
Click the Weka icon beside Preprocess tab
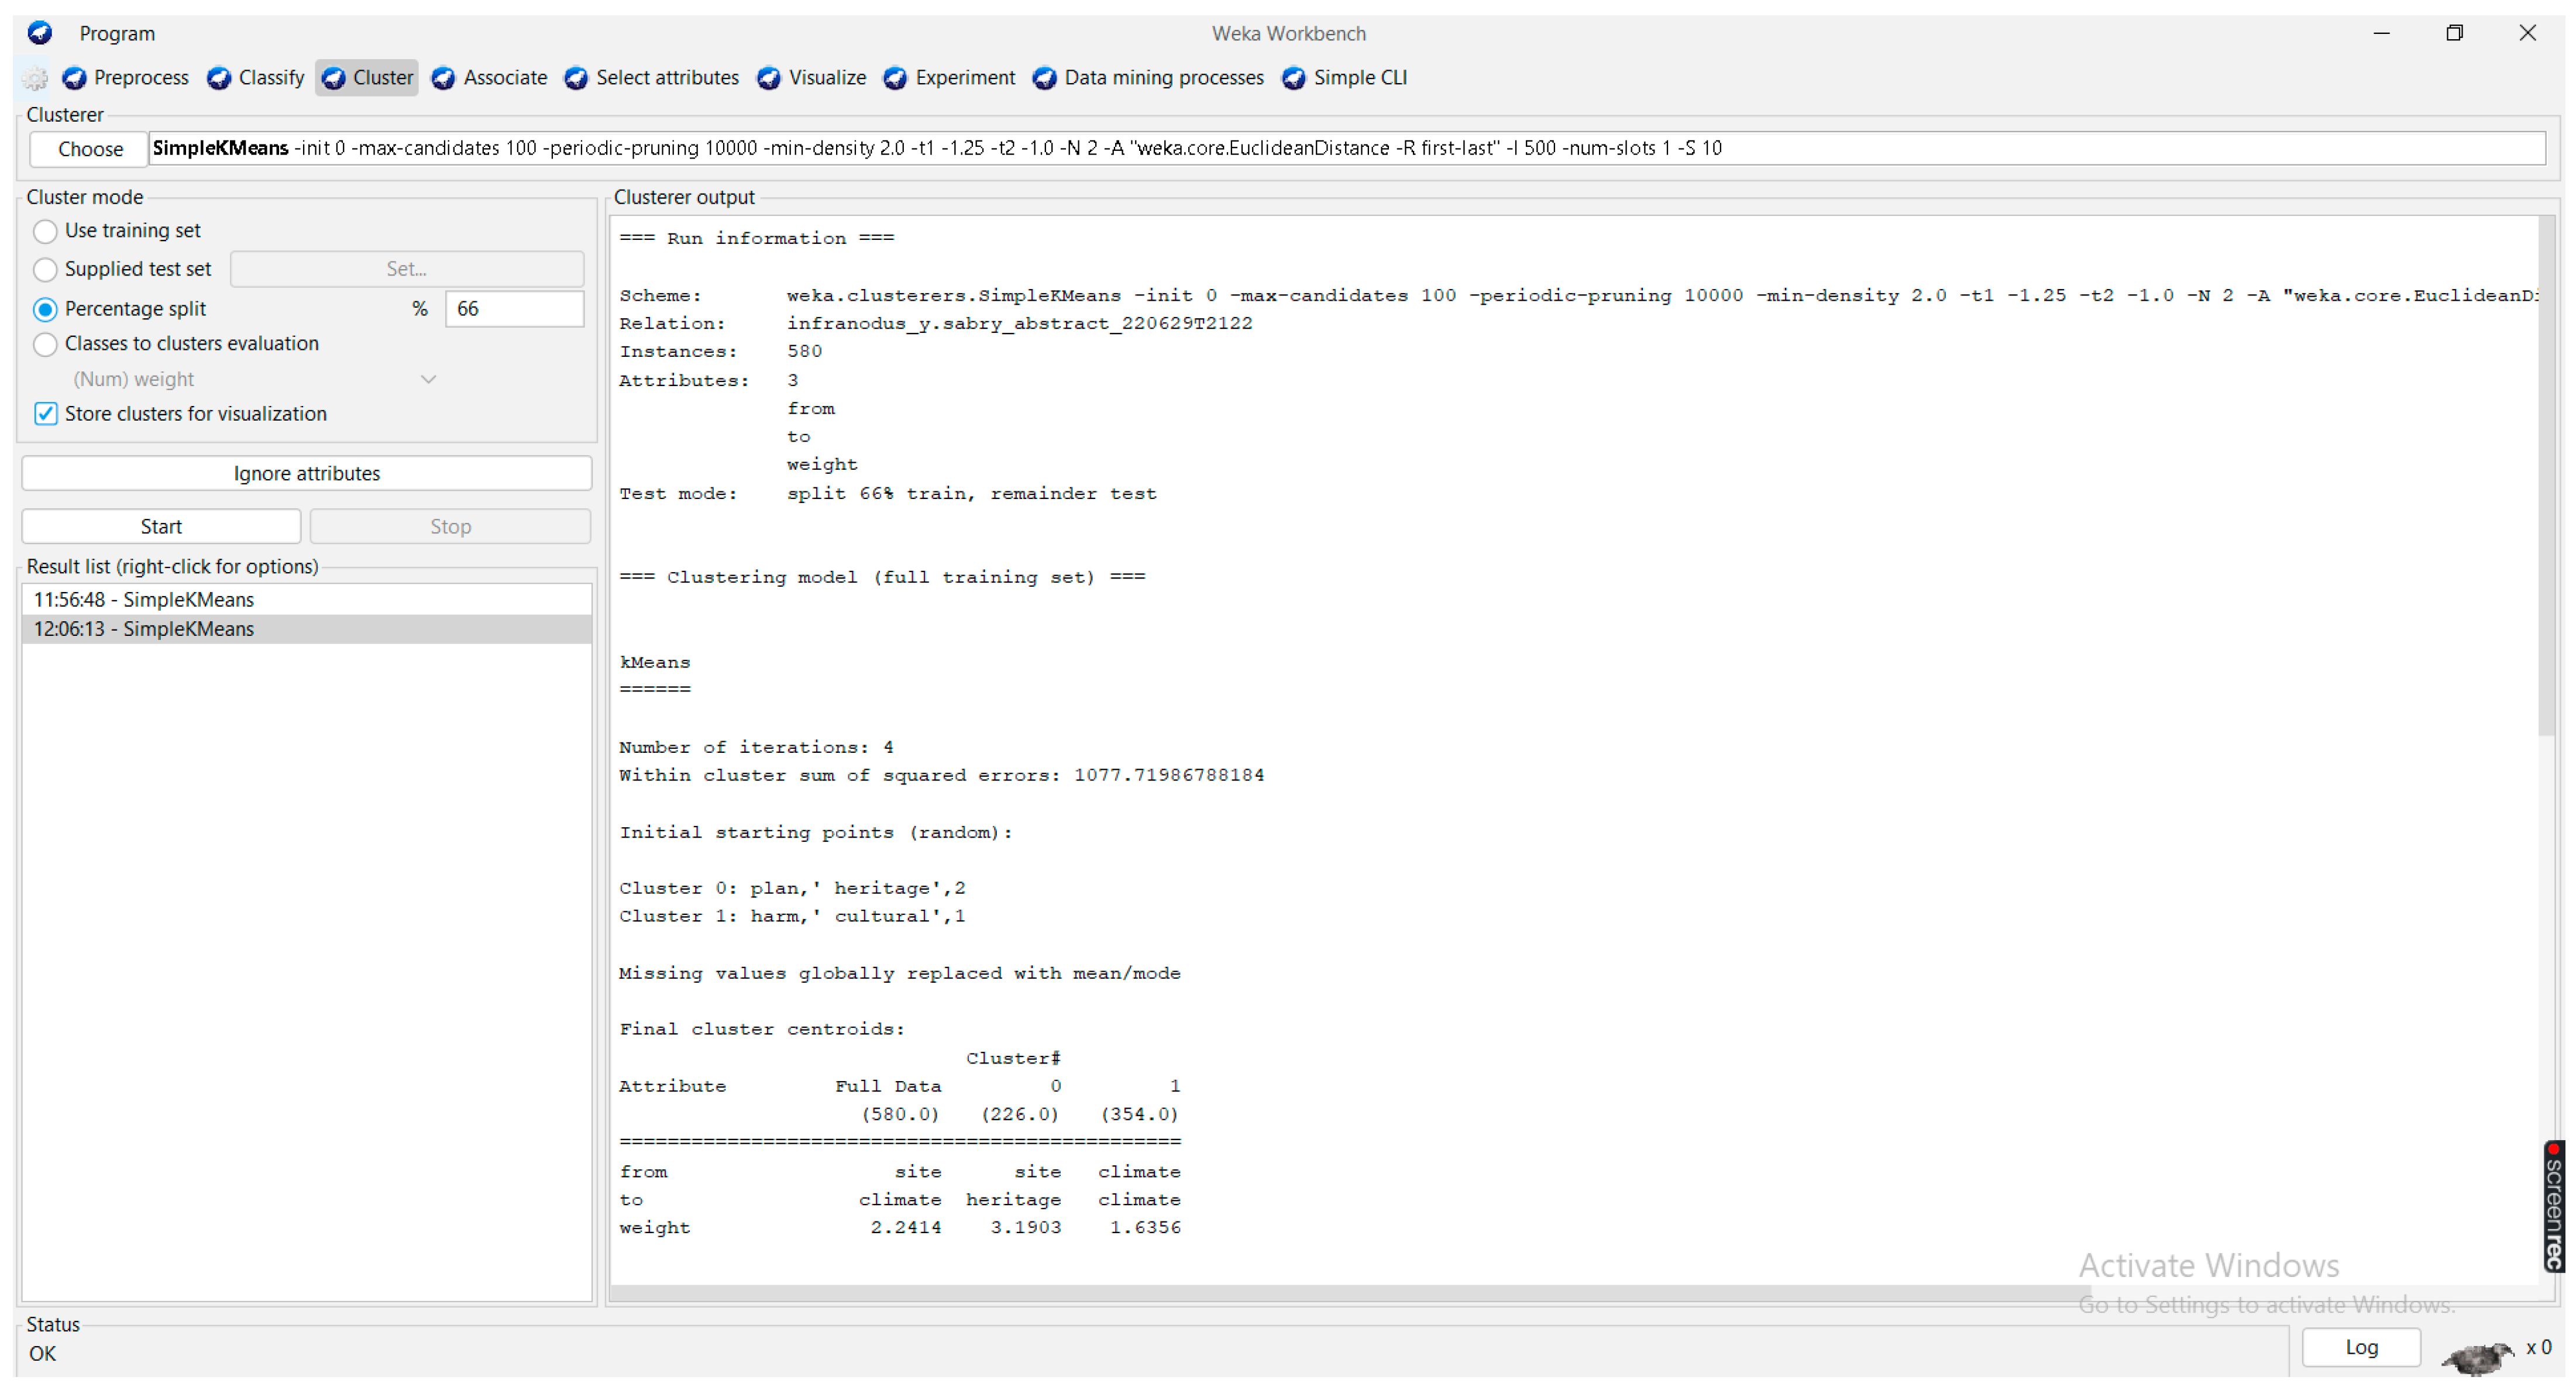point(74,78)
